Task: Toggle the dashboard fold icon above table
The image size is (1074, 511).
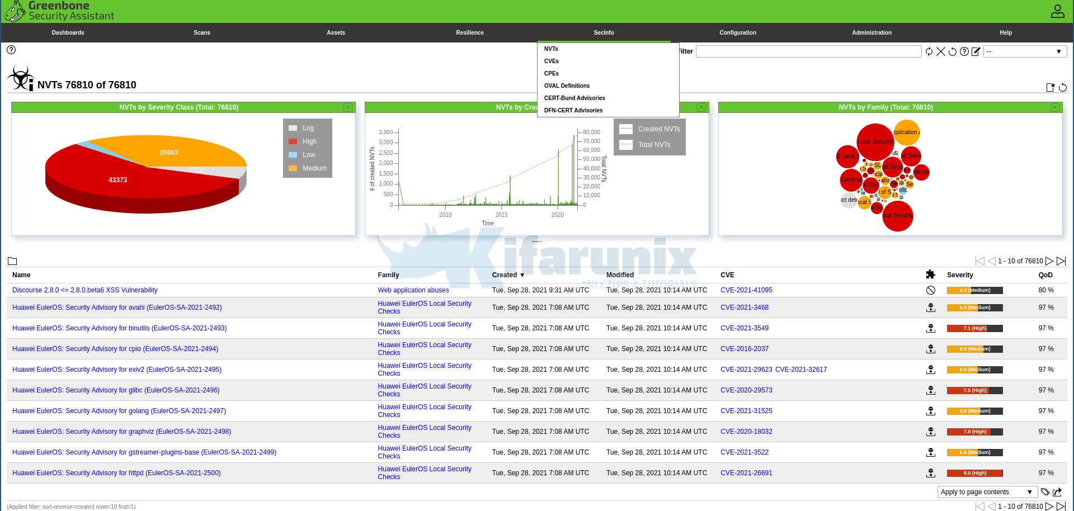Action: click(12, 261)
